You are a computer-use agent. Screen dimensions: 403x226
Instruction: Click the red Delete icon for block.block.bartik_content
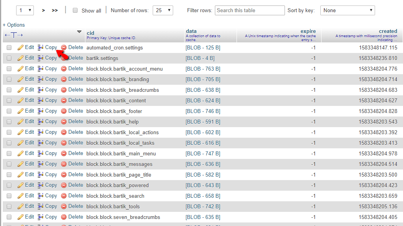click(x=64, y=100)
